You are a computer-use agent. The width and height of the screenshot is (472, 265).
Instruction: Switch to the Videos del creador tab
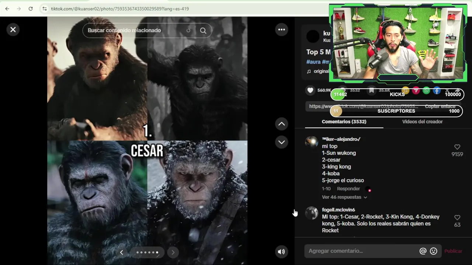[x=422, y=121]
